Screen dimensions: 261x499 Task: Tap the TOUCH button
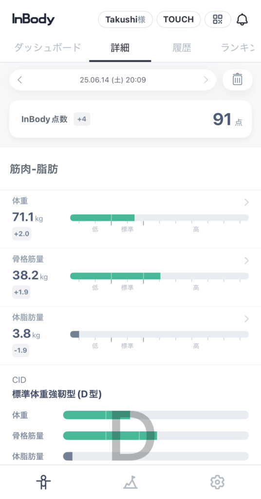tap(178, 19)
